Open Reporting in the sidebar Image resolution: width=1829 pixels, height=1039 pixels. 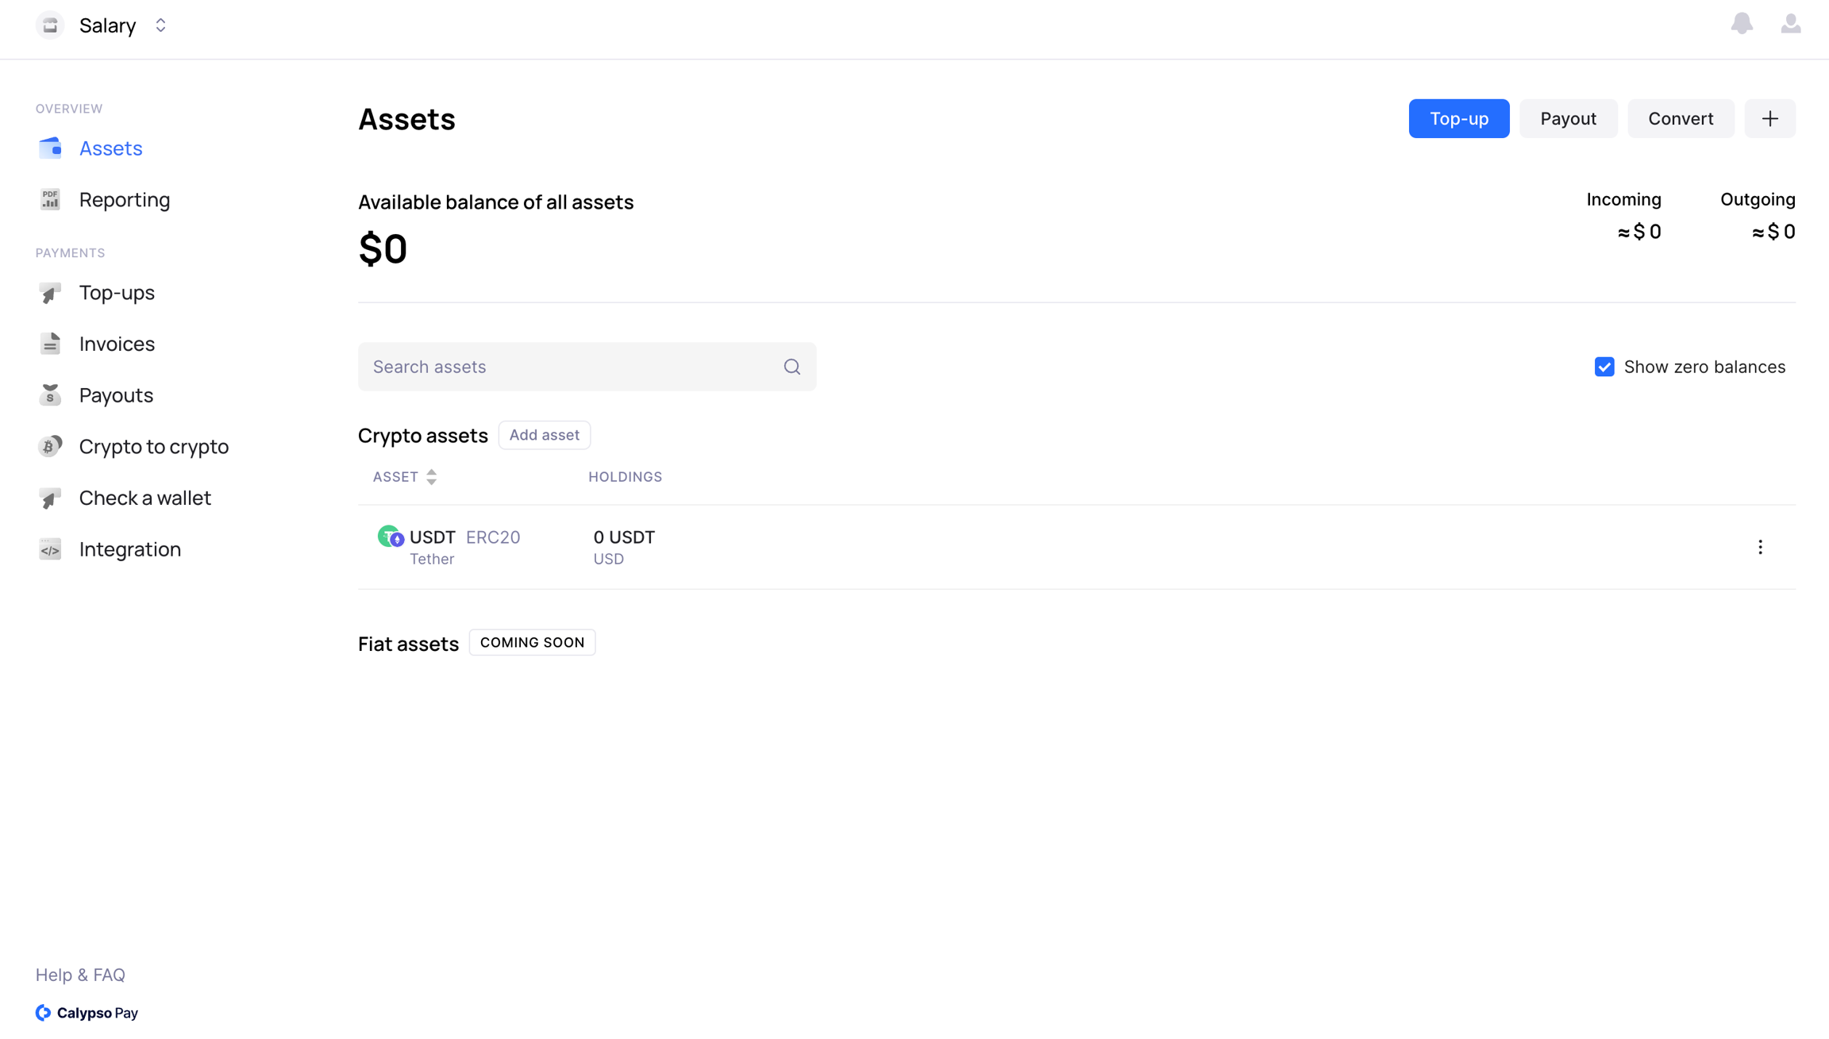tap(124, 200)
